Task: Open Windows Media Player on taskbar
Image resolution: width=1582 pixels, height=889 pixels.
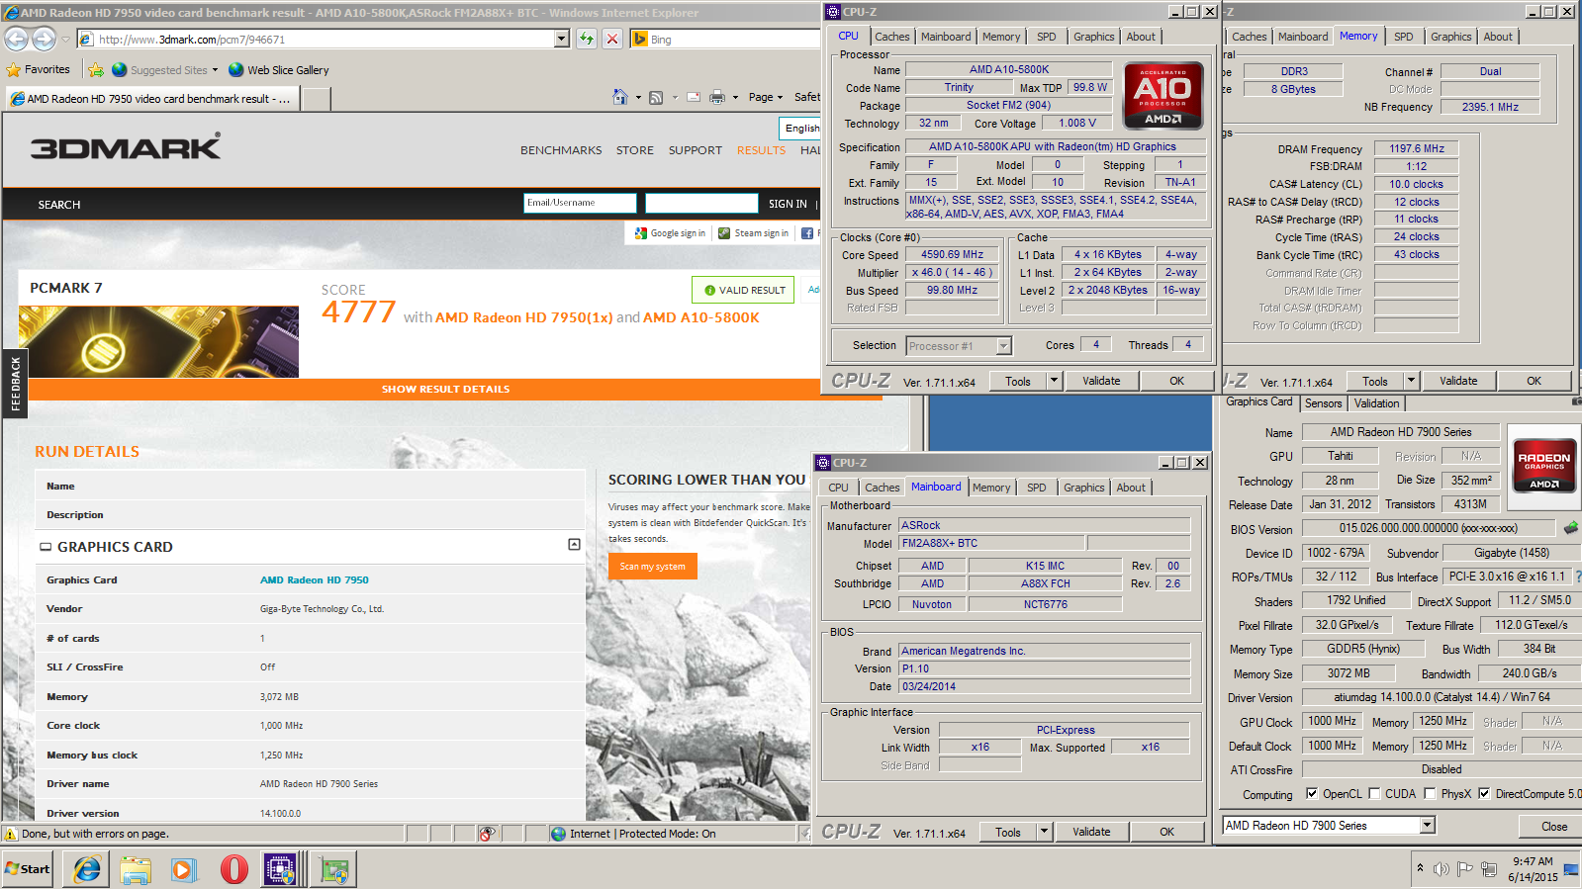Action: [184, 869]
